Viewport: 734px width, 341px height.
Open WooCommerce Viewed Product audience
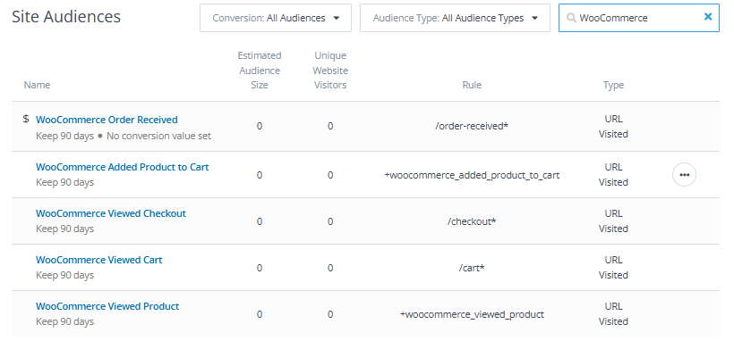pyautogui.click(x=107, y=306)
